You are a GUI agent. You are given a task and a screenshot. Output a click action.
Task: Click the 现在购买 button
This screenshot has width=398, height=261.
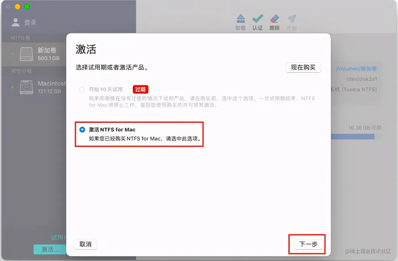[303, 68]
